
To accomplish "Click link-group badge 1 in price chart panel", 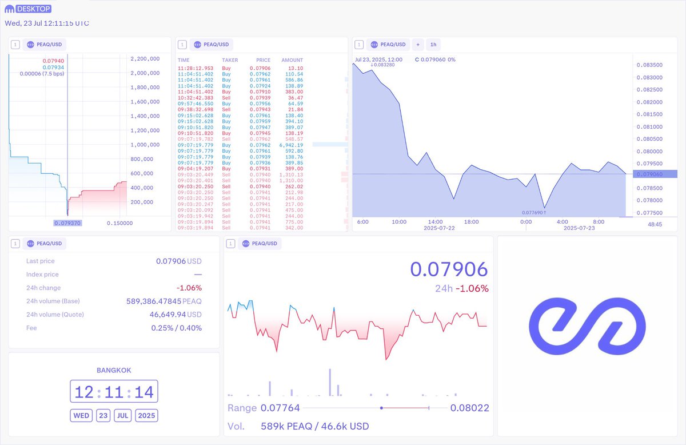I will (x=359, y=45).
